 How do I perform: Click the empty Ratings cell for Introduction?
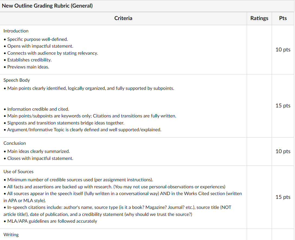[259, 50]
